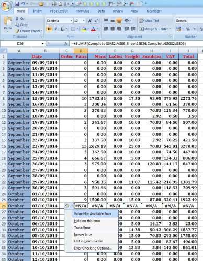Select column D header
The width and height of the screenshot is (203, 261).
pyautogui.click(x=81, y=51)
